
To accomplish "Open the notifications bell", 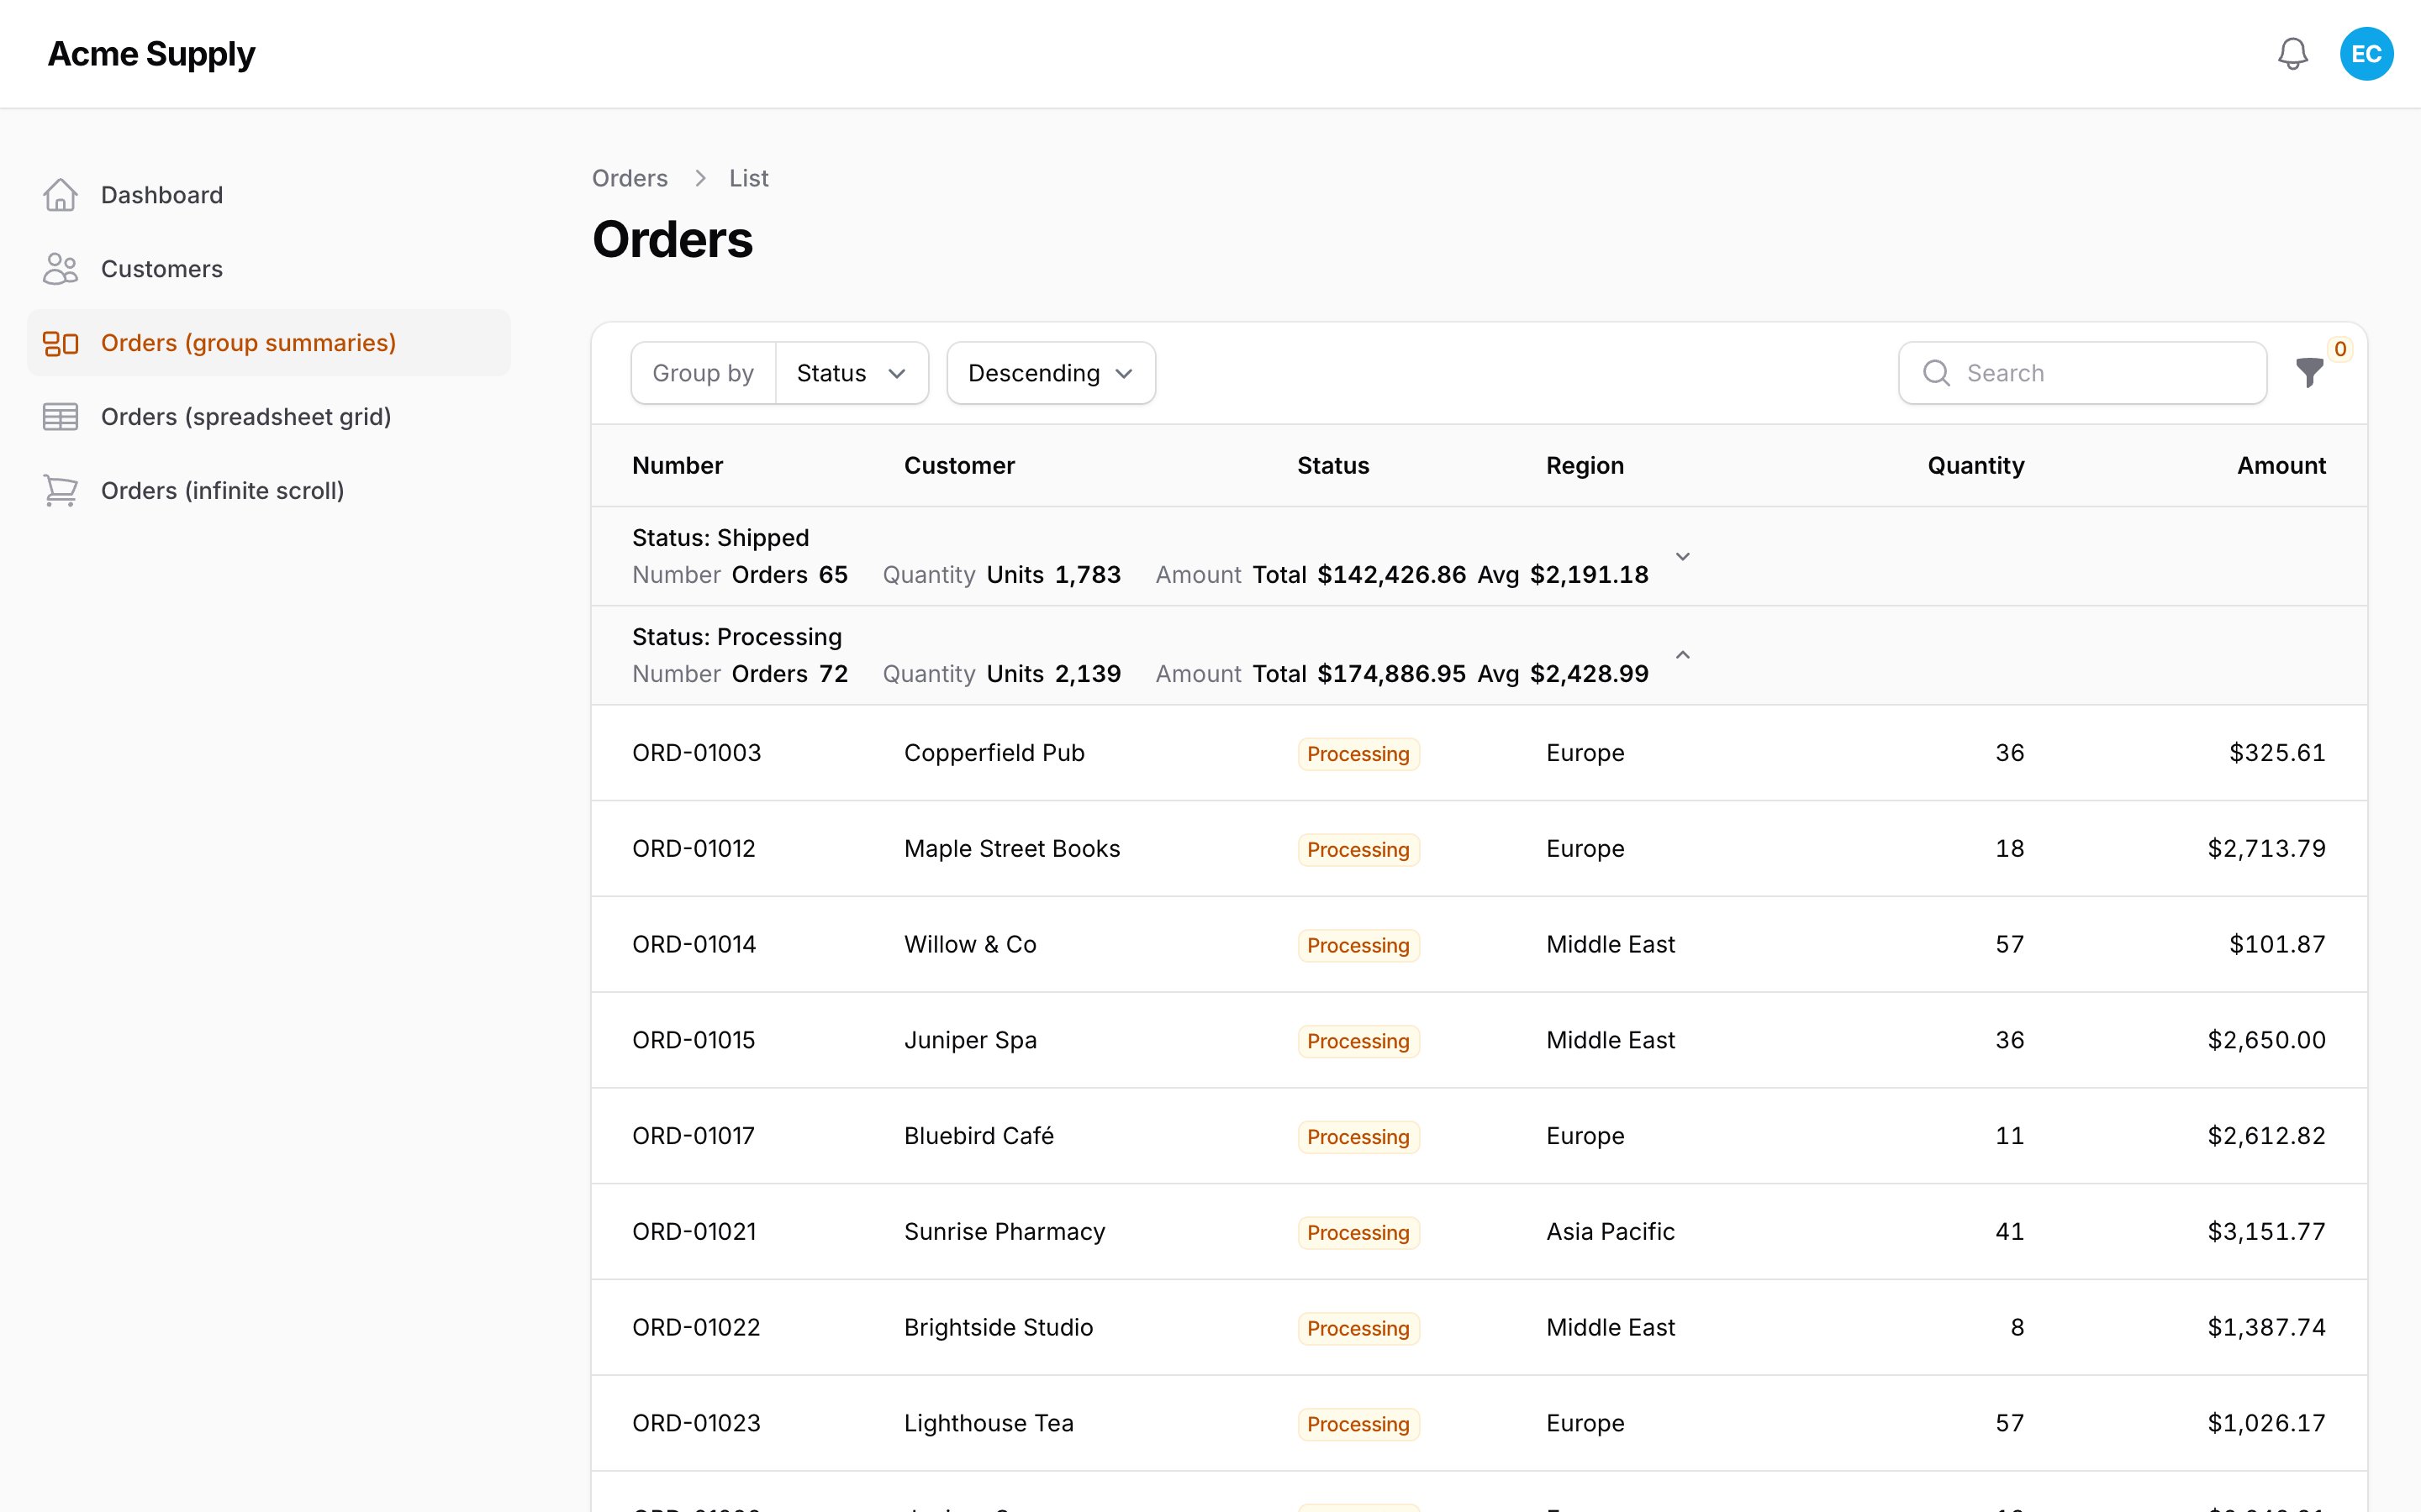I will (x=2292, y=54).
